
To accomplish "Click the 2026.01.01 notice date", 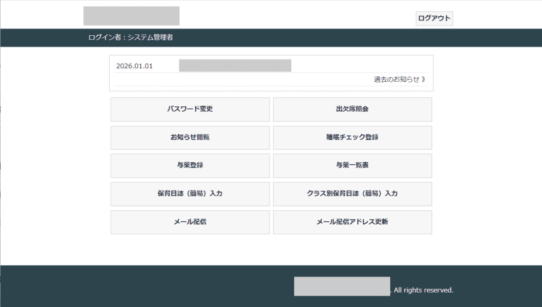I will point(134,66).
